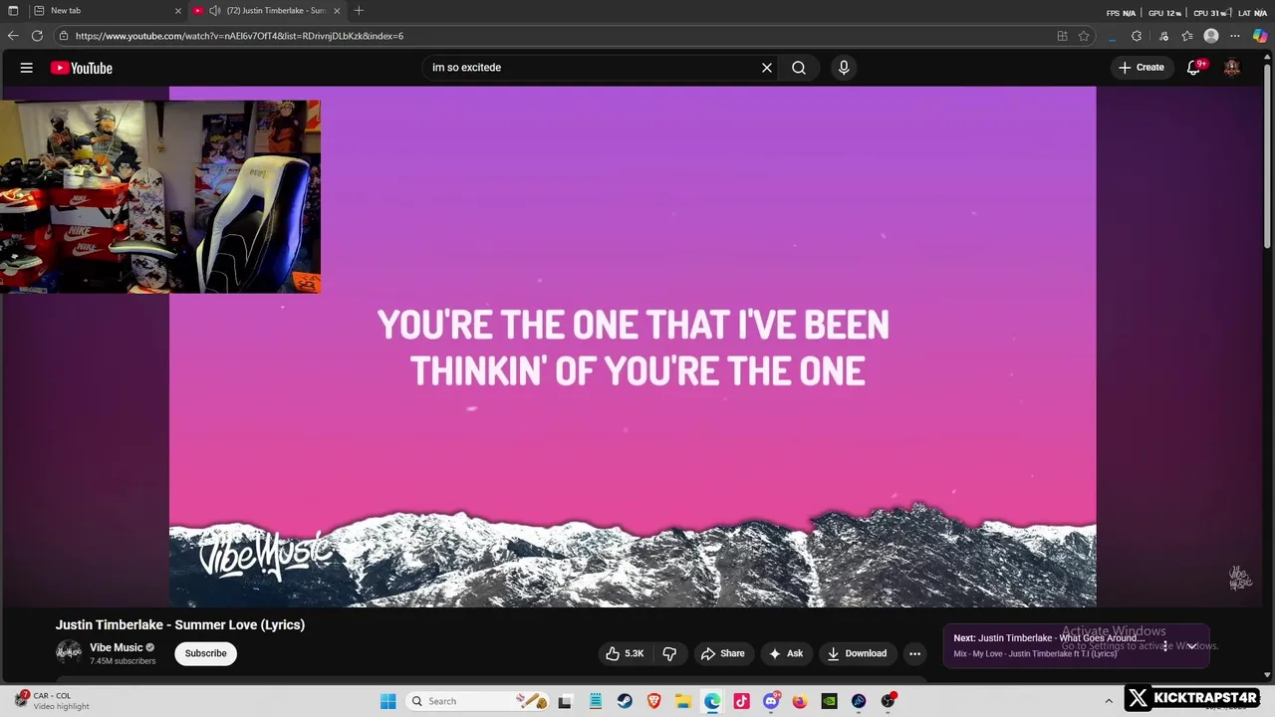Click the browser address bar URL
This screenshot has width=1275, height=717.
click(x=239, y=36)
